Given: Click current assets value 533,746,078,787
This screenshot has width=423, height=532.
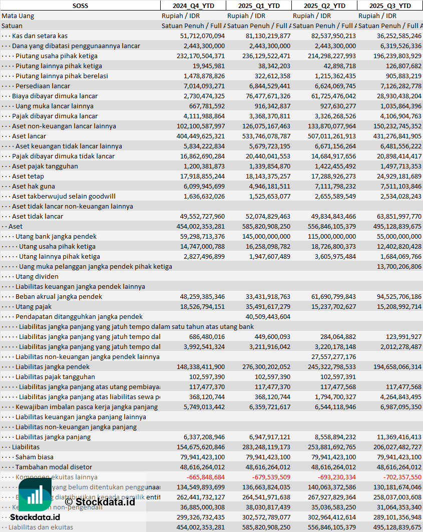Looking at the screenshot, I should [266, 136].
